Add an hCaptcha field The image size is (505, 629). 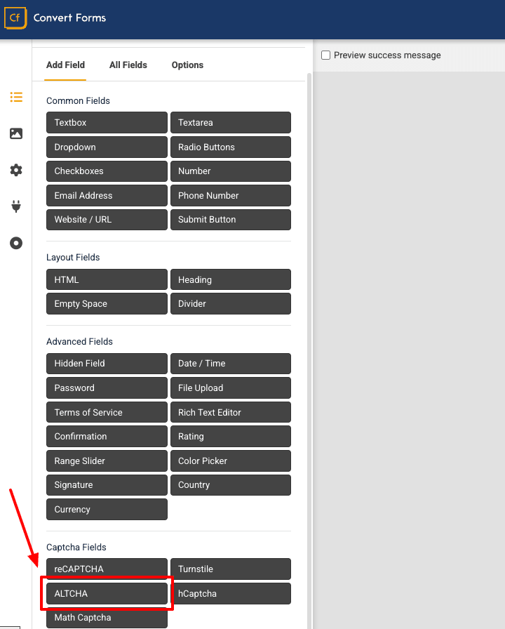pyautogui.click(x=231, y=593)
